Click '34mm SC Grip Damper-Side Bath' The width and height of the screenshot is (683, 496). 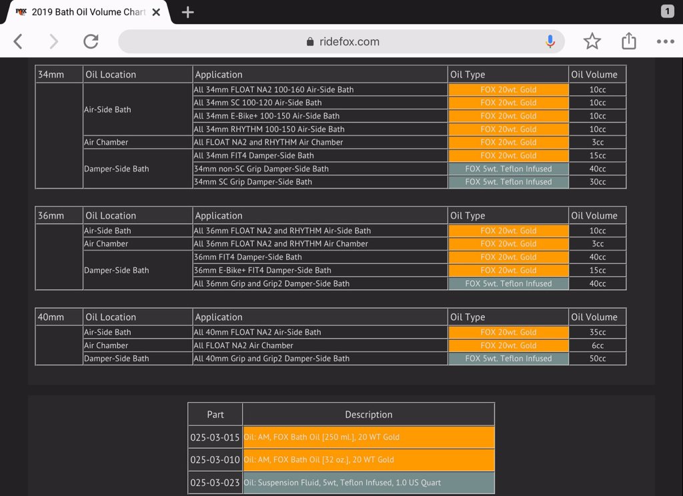pos(253,182)
